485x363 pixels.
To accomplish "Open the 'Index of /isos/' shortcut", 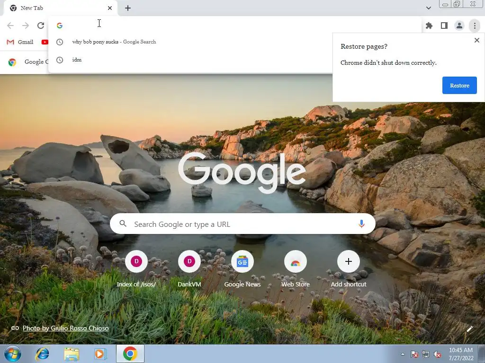I will (x=136, y=269).
